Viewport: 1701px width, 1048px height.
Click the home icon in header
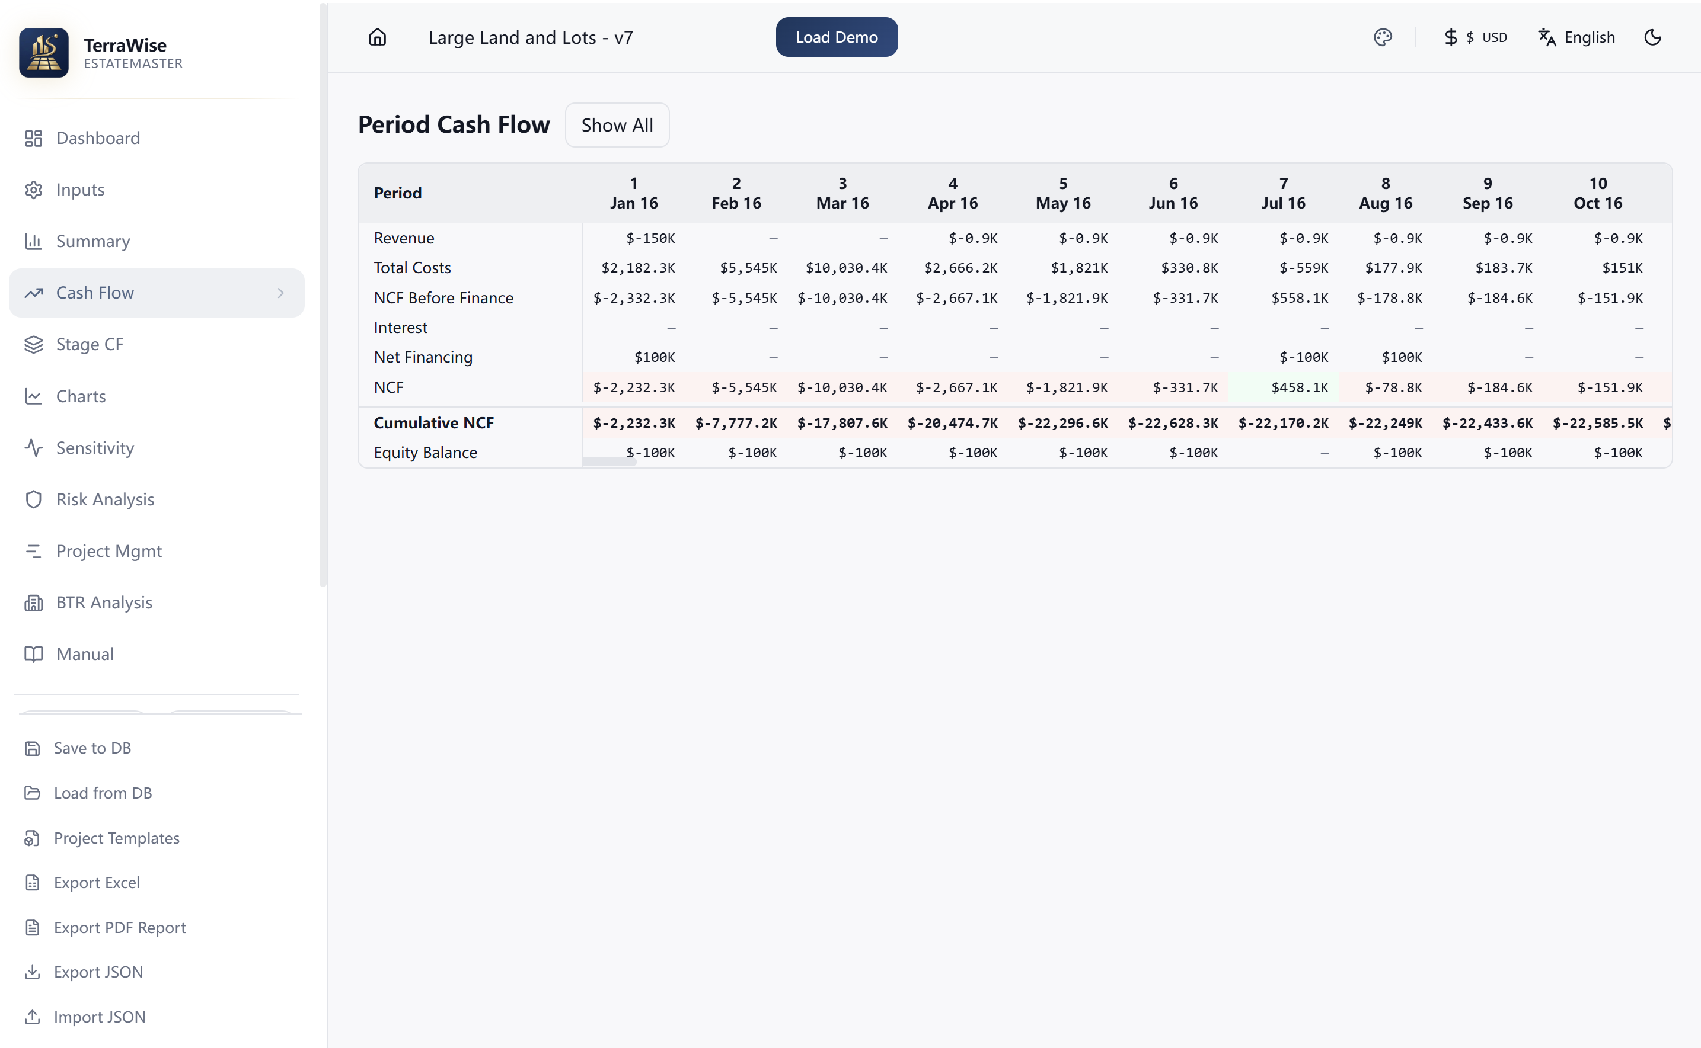pyautogui.click(x=377, y=37)
